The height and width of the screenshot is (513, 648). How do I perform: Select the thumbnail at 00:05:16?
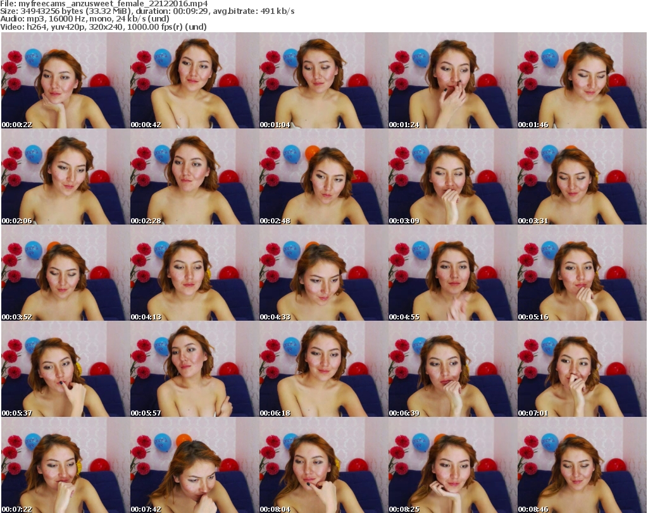click(x=582, y=273)
